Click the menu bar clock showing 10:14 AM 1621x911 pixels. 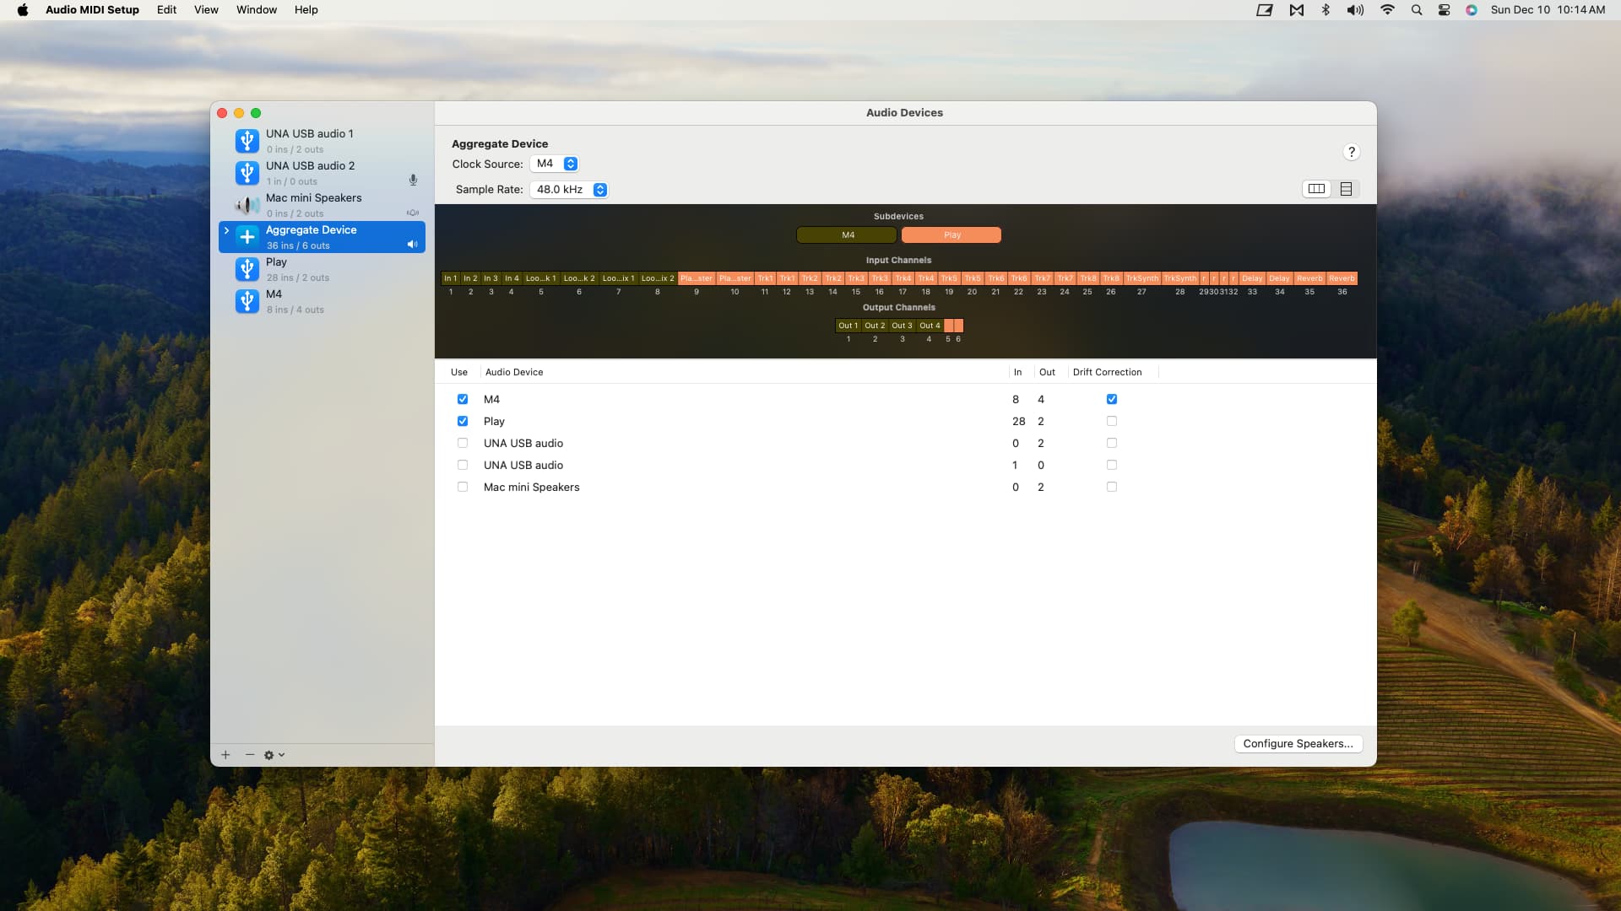point(1548,10)
